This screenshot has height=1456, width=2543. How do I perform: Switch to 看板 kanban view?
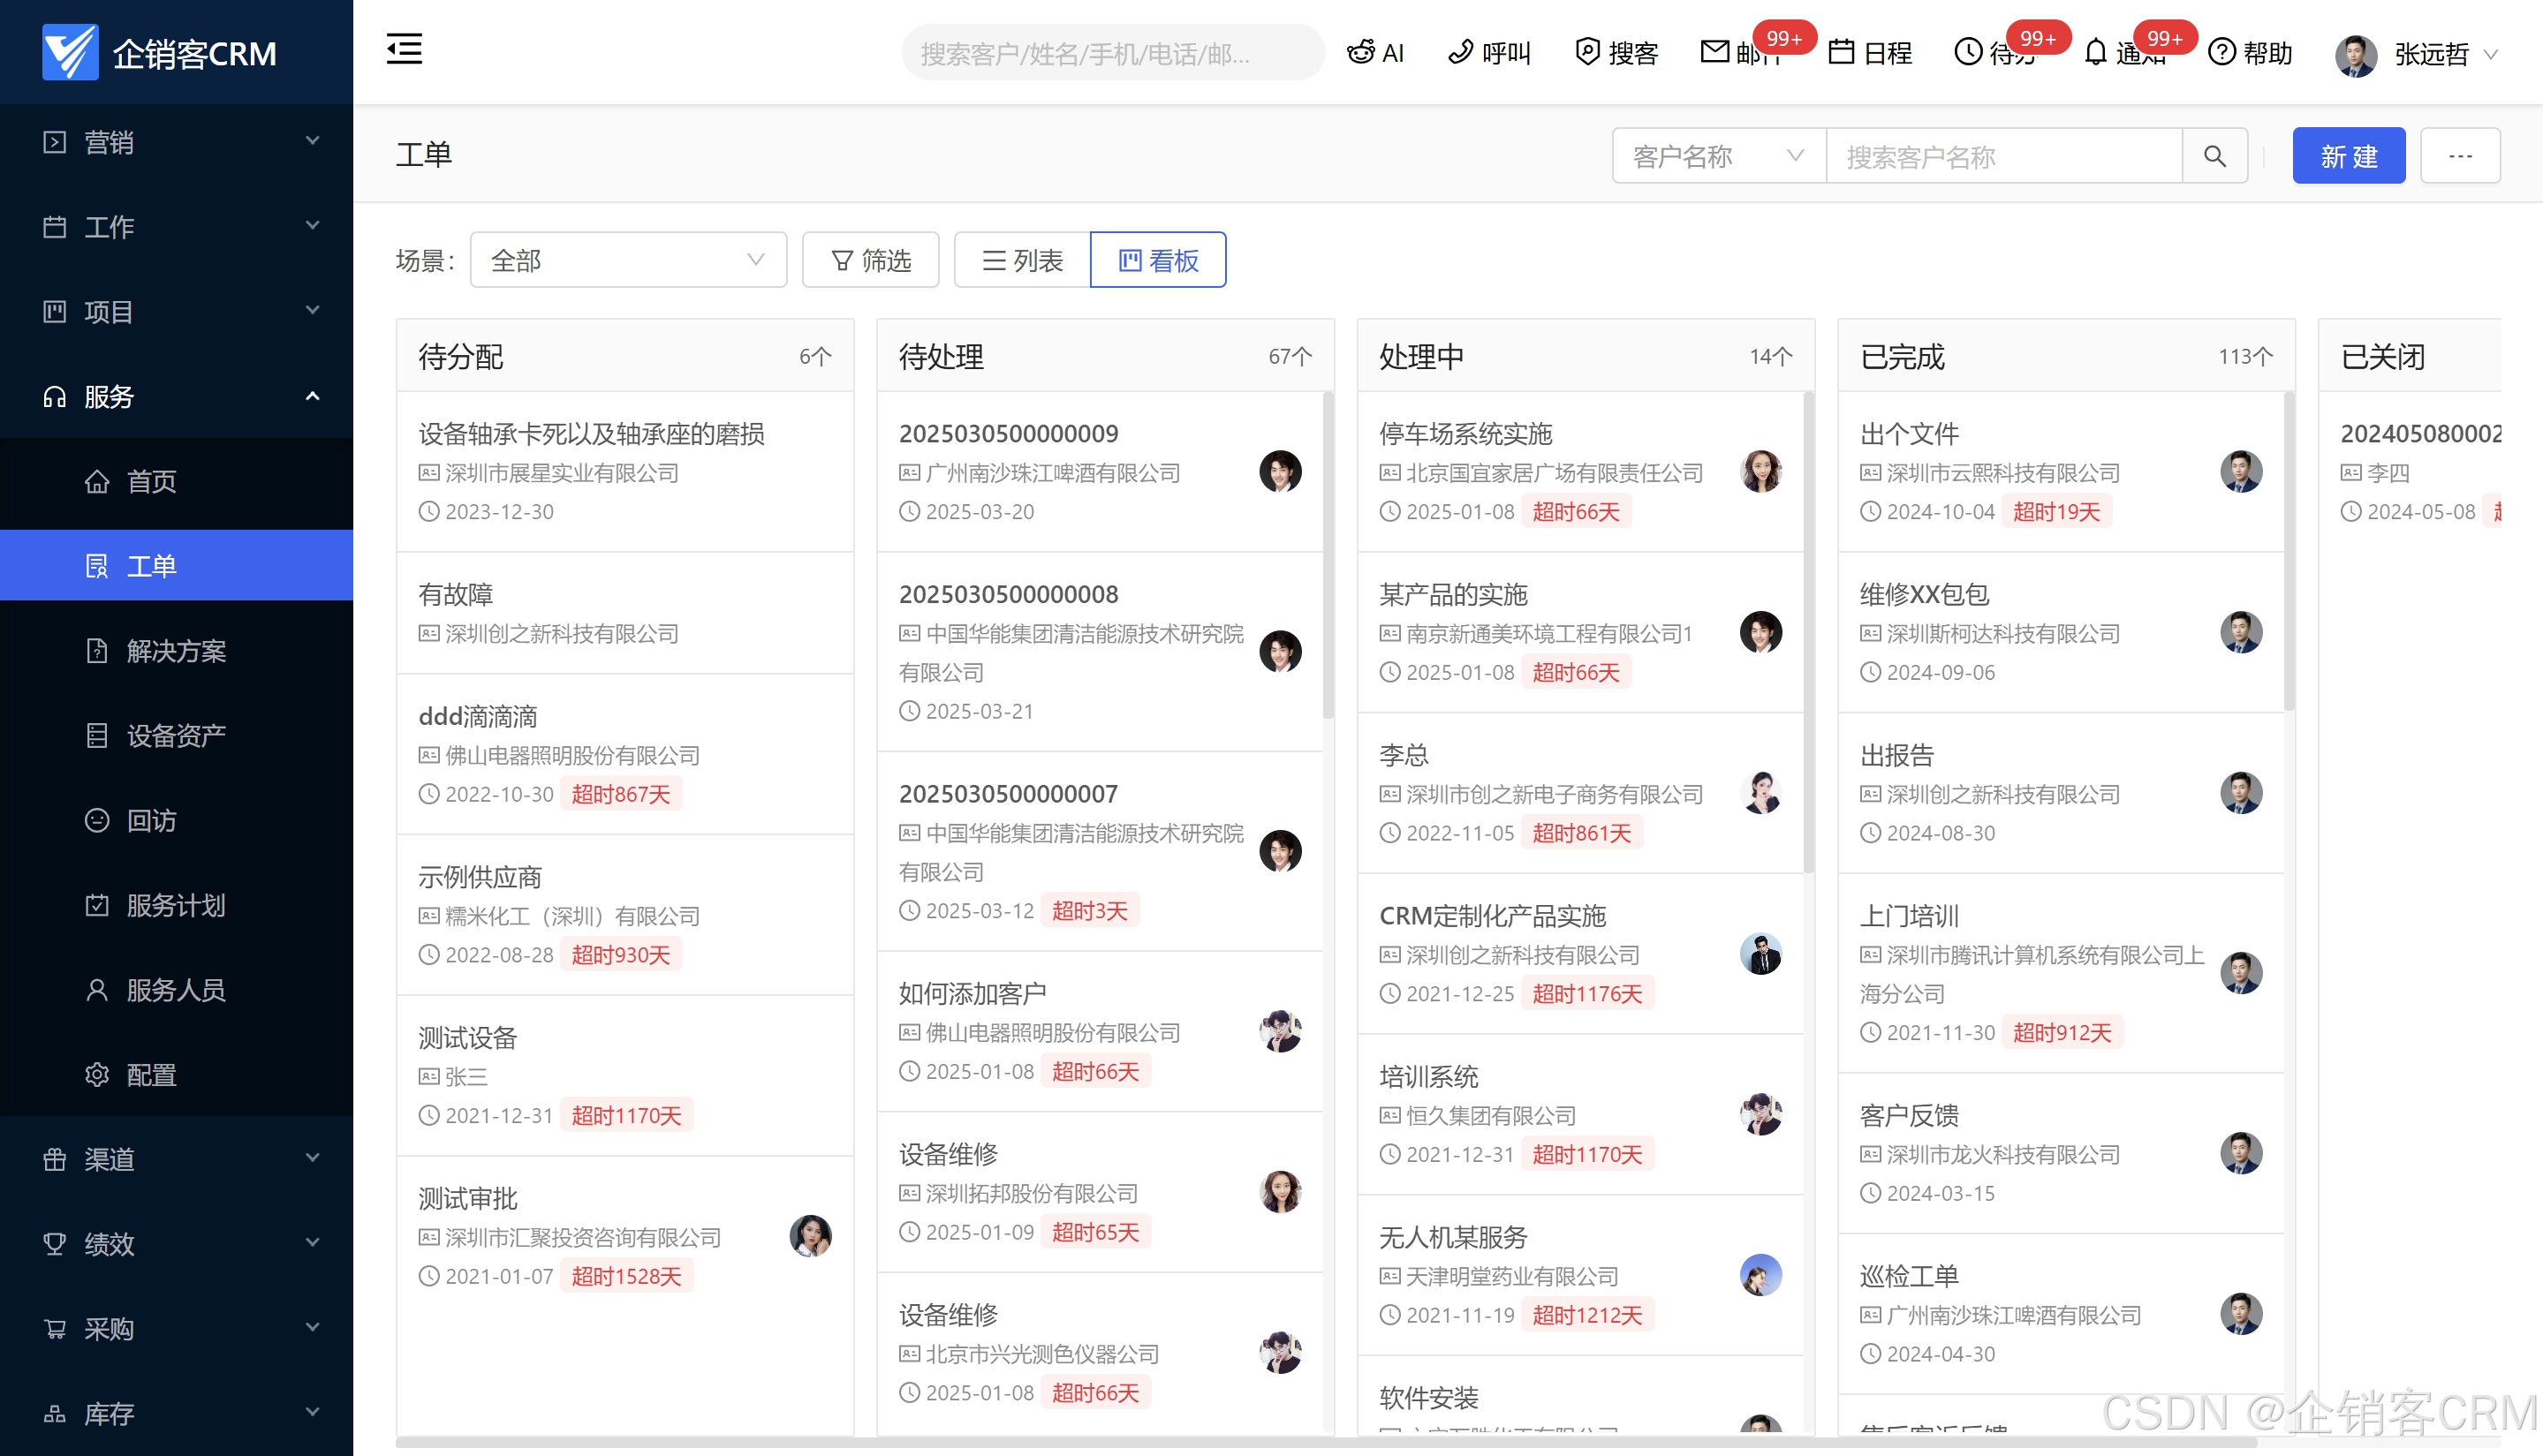tap(1157, 261)
